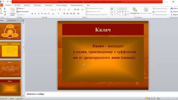
Task: Select the Oval shape in gallery
Action: tap(123, 9)
